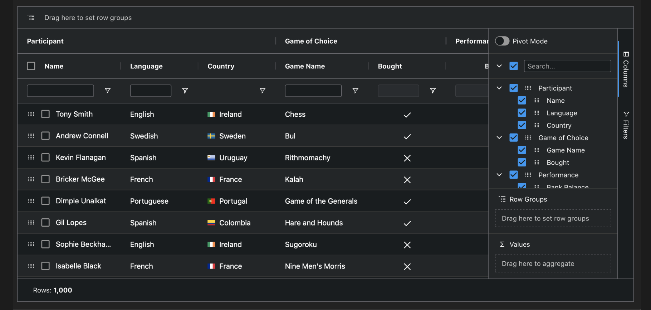Click the search box in the columns panel

[x=567, y=66]
